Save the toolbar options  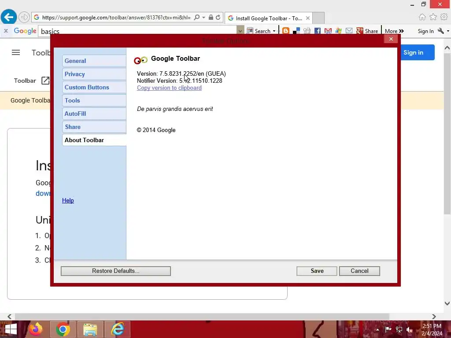coord(317,271)
